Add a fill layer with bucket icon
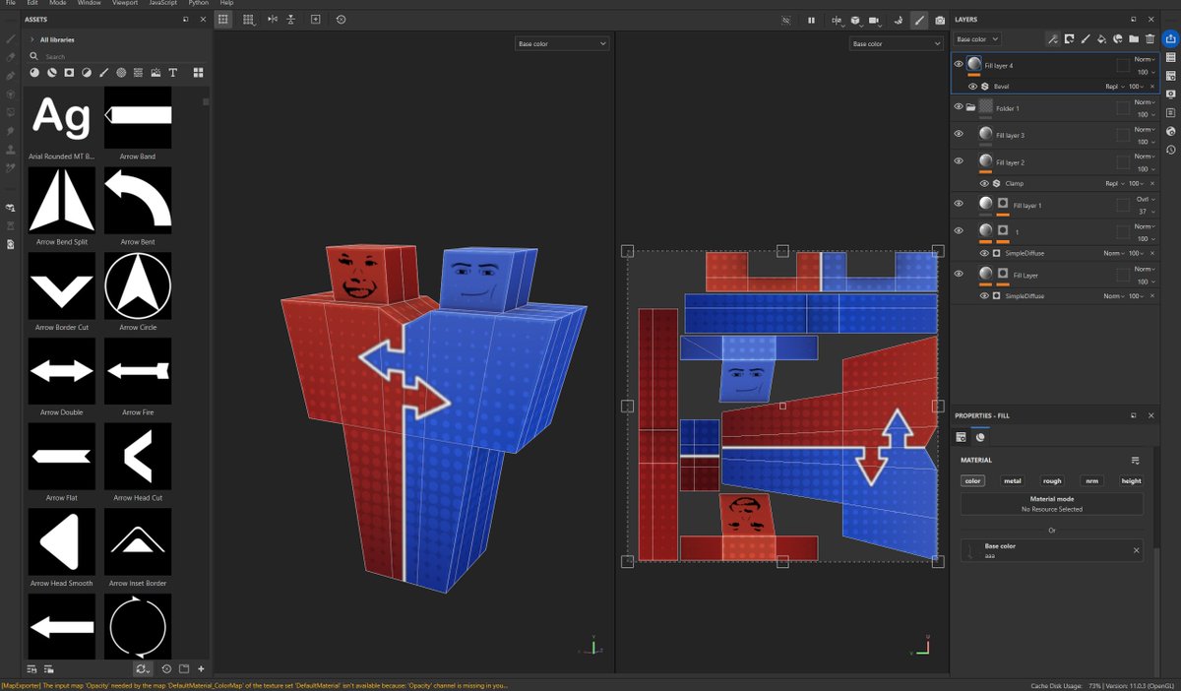The width and height of the screenshot is (1181, 691). point(1101,39)
